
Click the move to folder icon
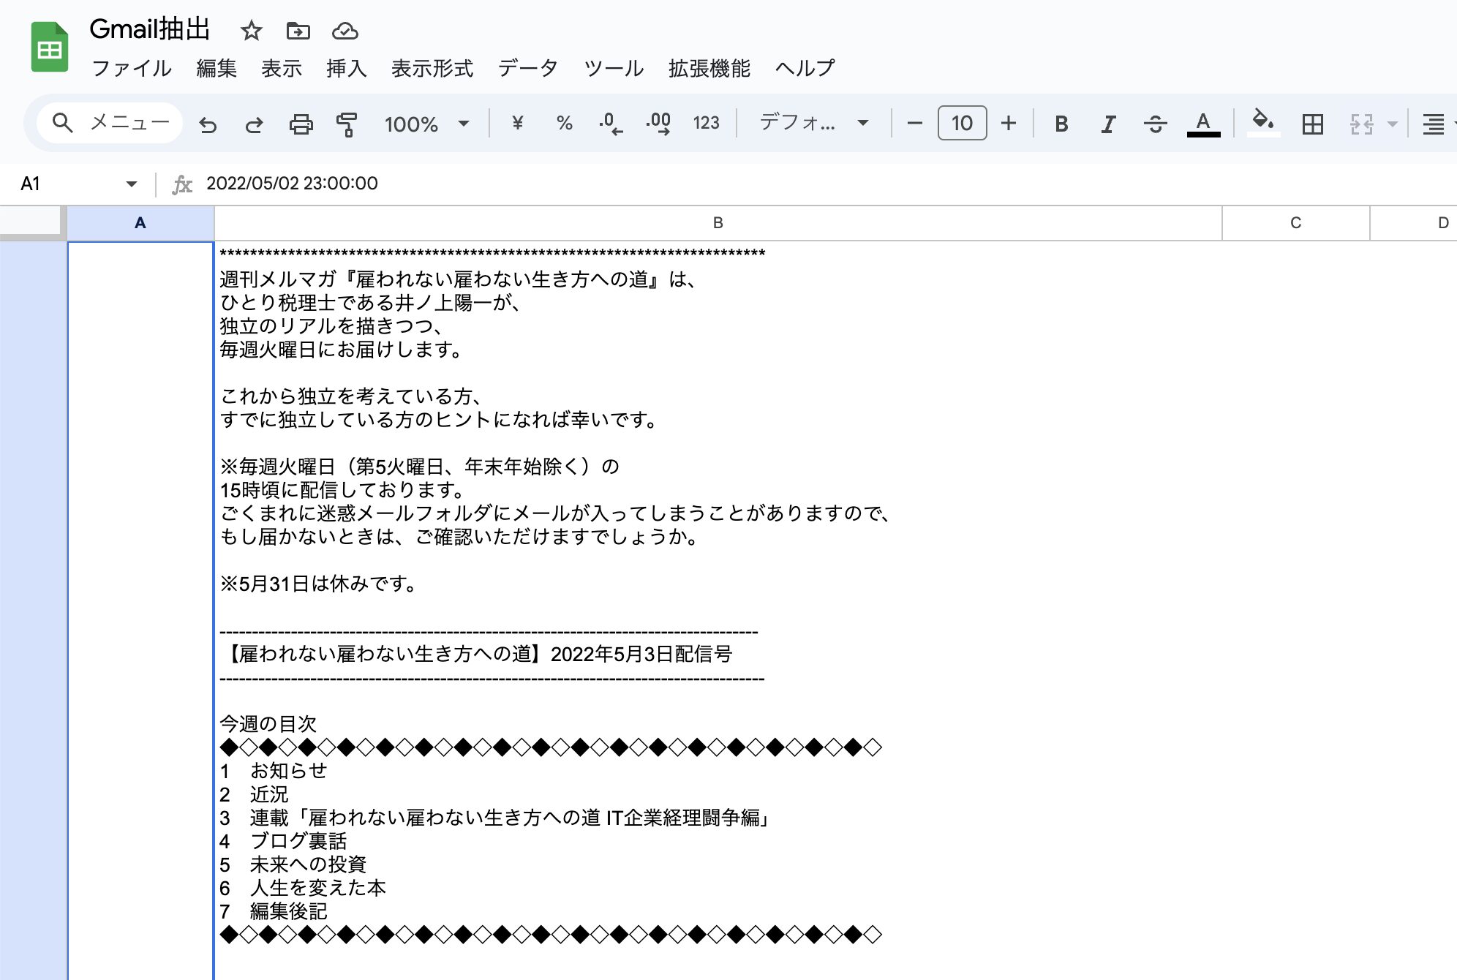pyautogui.click(x=298, y=31)
